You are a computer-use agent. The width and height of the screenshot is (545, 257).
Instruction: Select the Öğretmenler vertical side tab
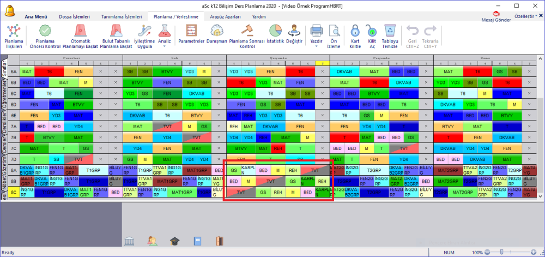tap(4, 94)
